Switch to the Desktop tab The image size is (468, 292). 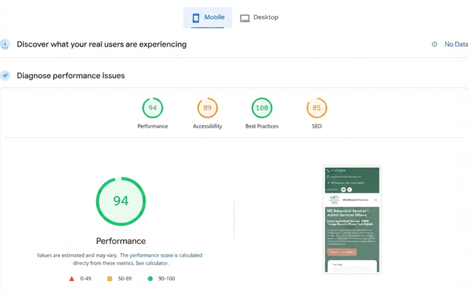pos(259,18)
